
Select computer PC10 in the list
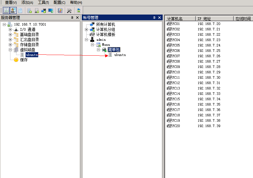(x=176, y=72)
